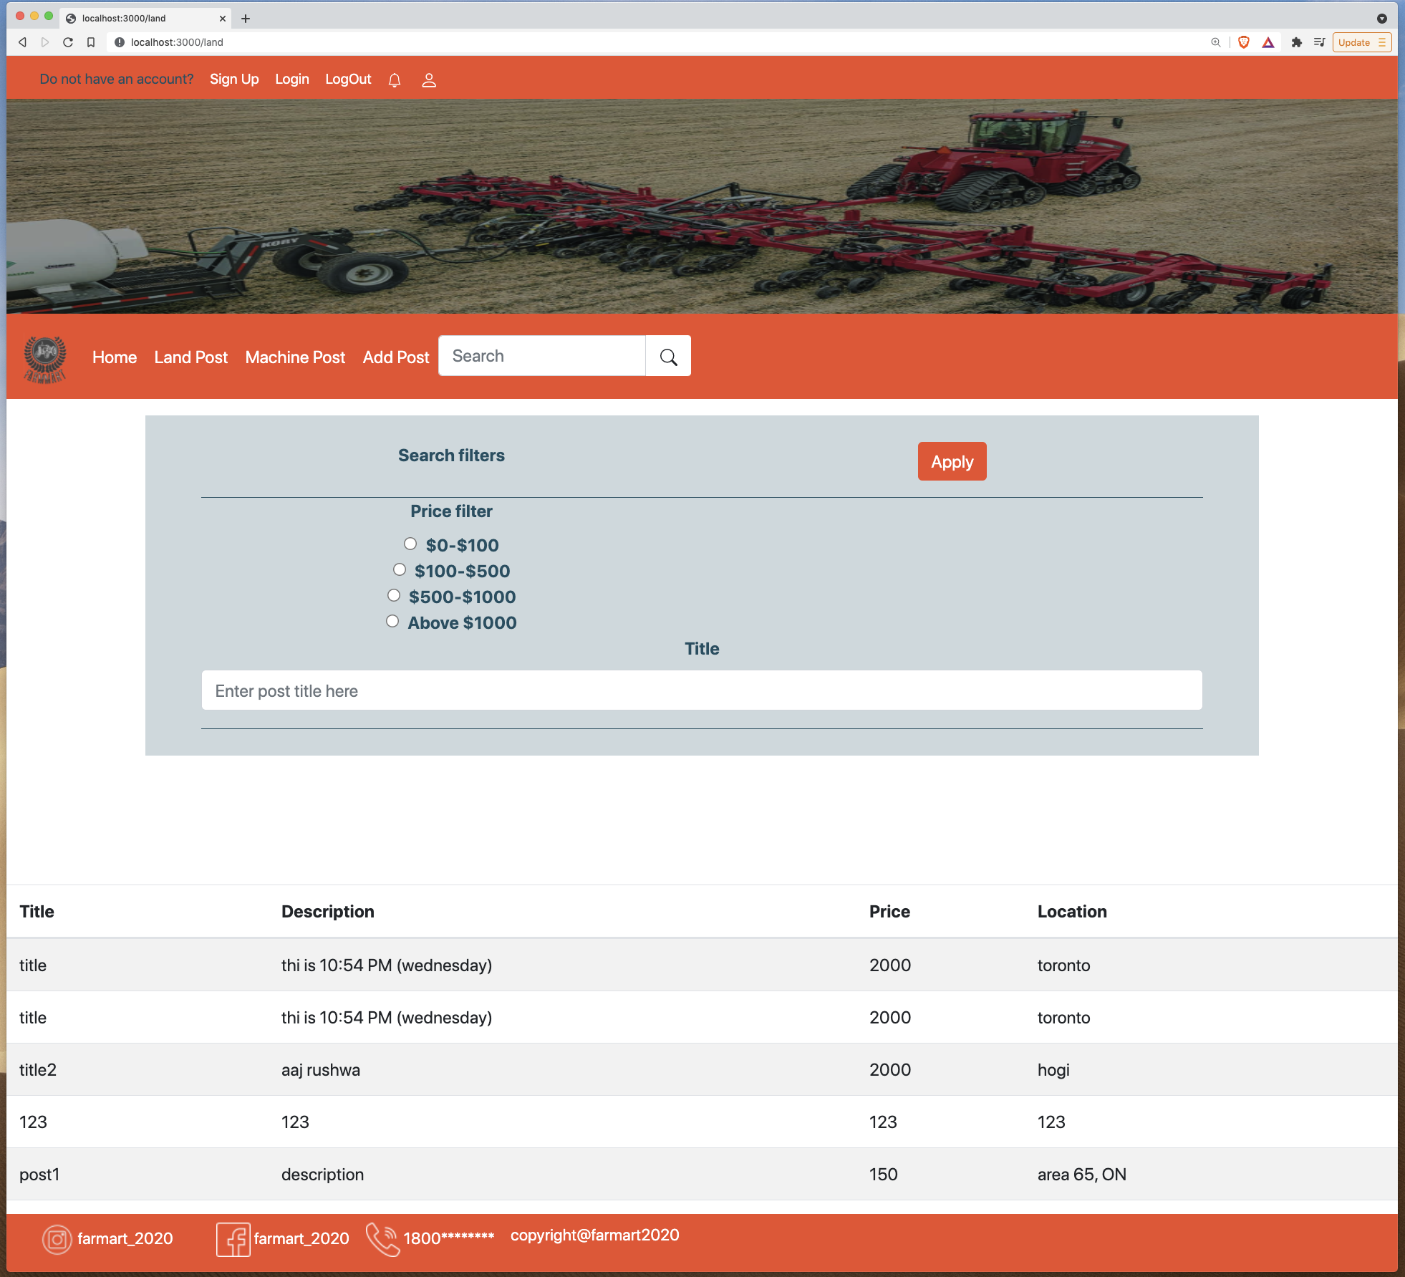Apply the search filters

tap(952, 462)
